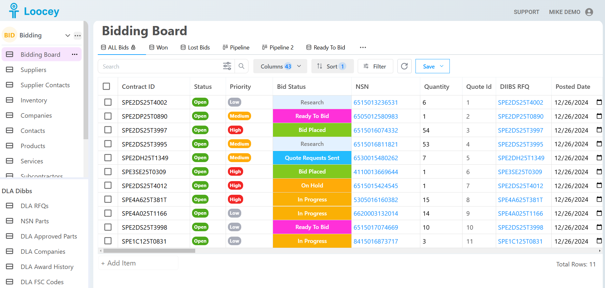Select the row checkbox for SPE2DS25T4012

108,185
